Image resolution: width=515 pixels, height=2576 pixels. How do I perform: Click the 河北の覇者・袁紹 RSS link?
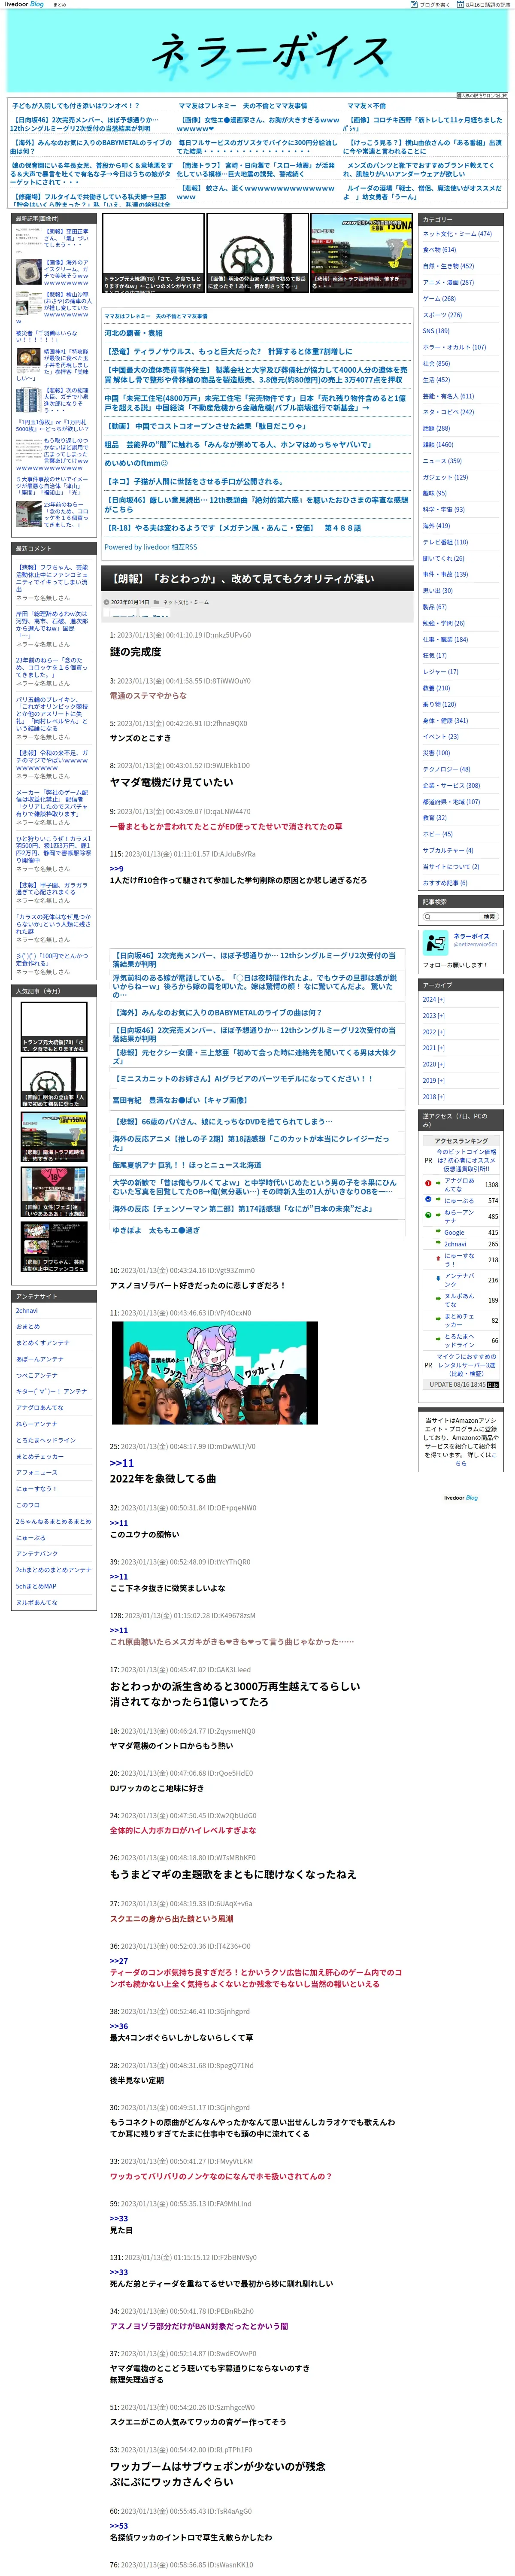(133, 333)
